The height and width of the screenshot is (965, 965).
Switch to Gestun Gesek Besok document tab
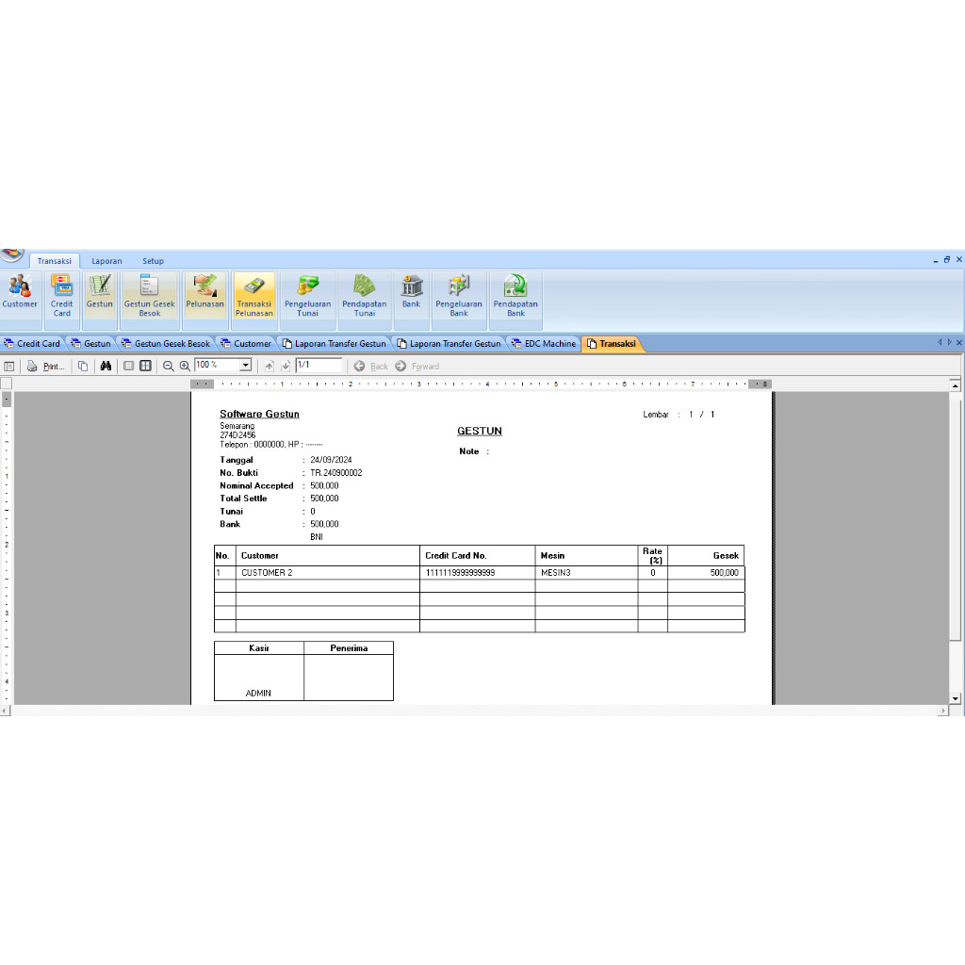[166, 343]
